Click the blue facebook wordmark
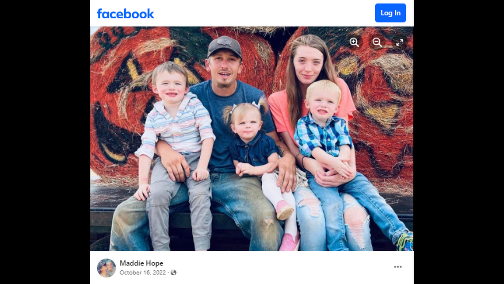 [x=126, y=14]
